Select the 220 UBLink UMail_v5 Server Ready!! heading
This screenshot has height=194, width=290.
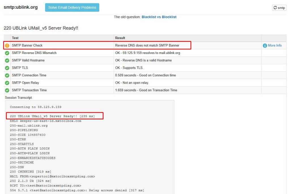point(41,28)
